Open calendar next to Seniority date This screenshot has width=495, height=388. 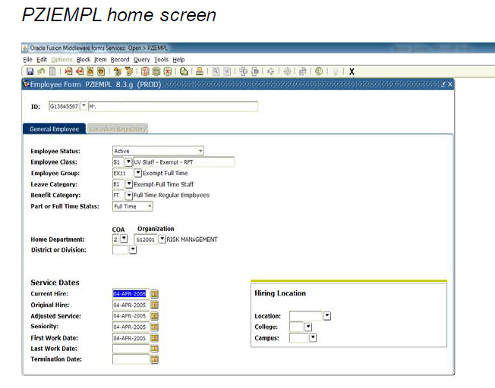pyautogui.click(x=155, y=327)
